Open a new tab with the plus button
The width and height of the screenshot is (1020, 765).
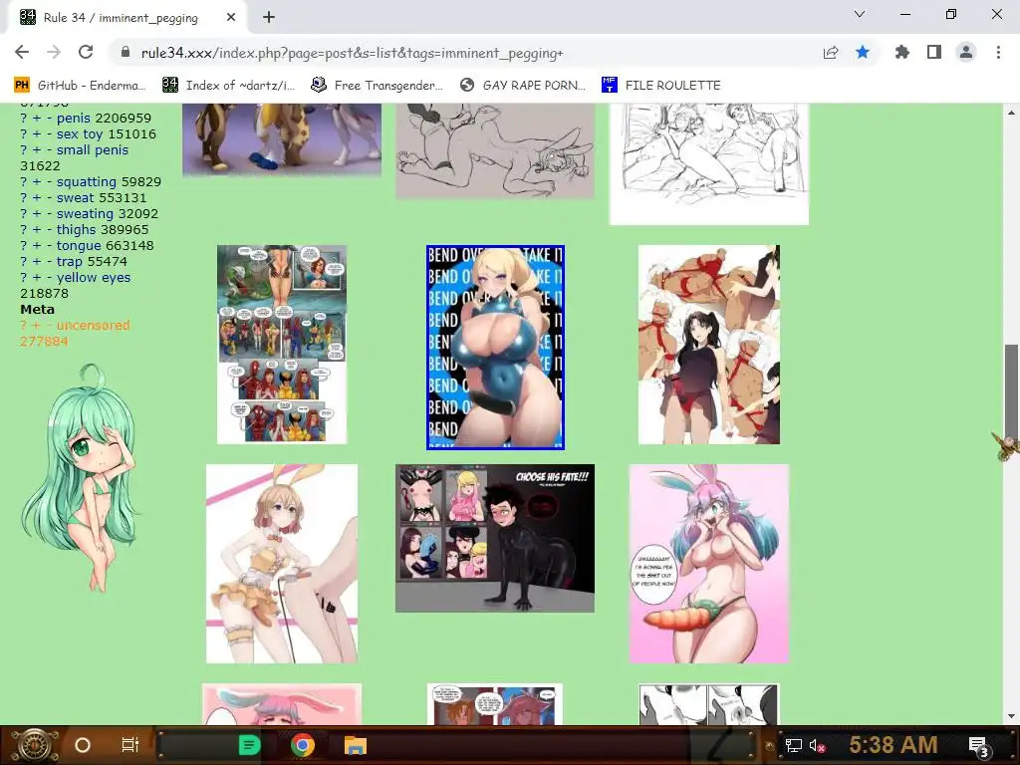269,18
